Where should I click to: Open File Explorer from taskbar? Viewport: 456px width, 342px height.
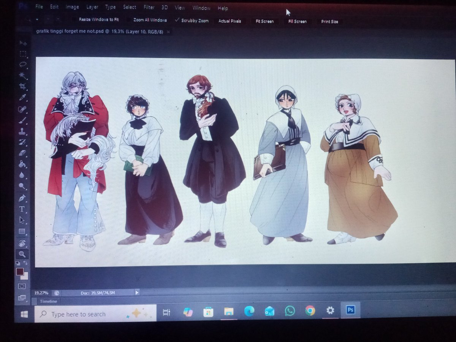point(229,312)
